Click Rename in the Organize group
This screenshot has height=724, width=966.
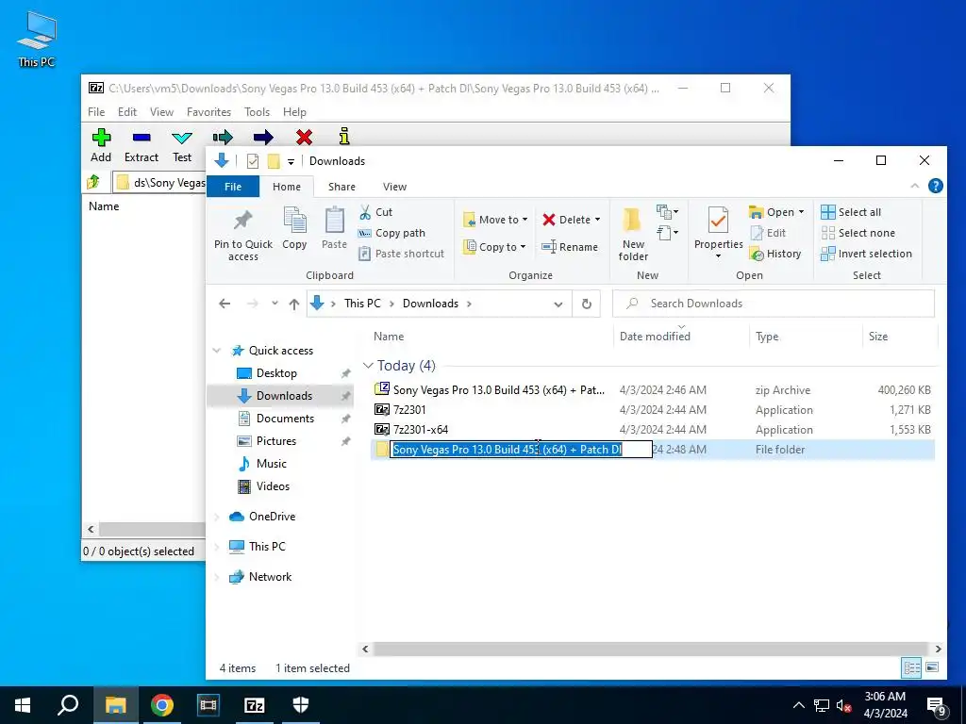569,247
